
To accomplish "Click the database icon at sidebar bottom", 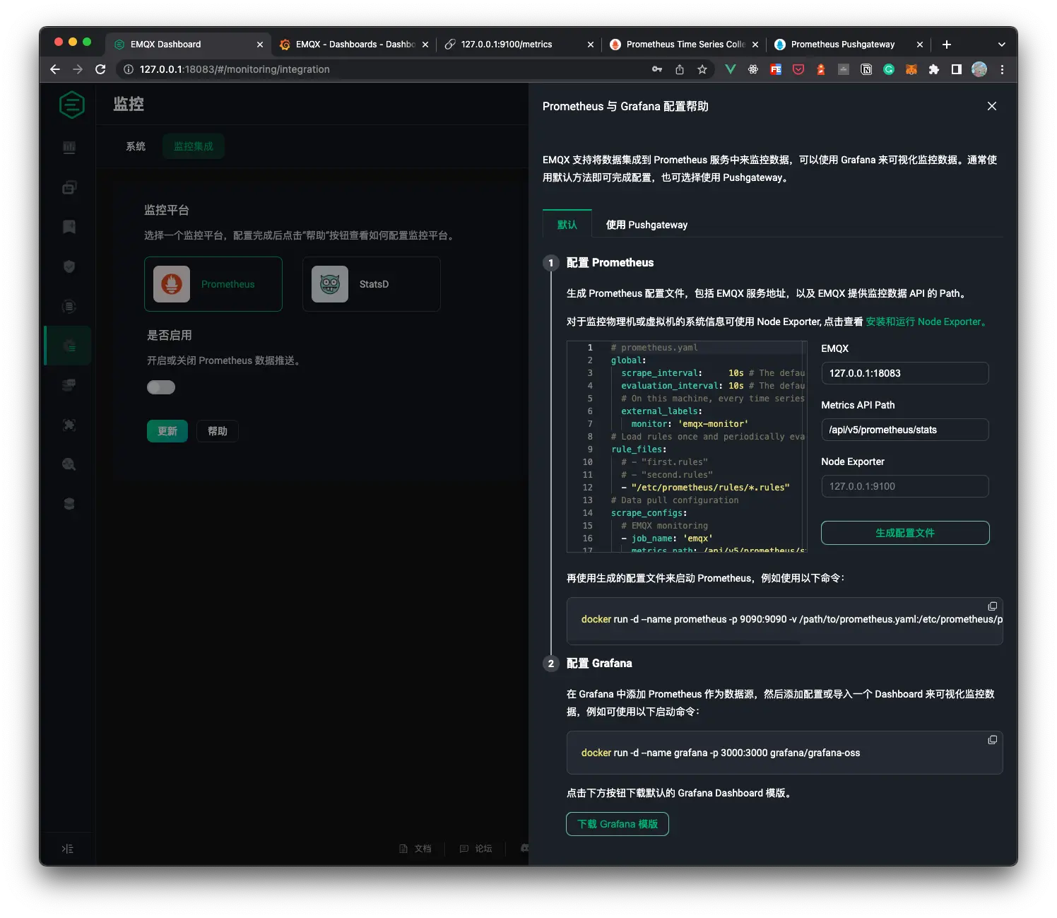I will [x=69, y=503].
